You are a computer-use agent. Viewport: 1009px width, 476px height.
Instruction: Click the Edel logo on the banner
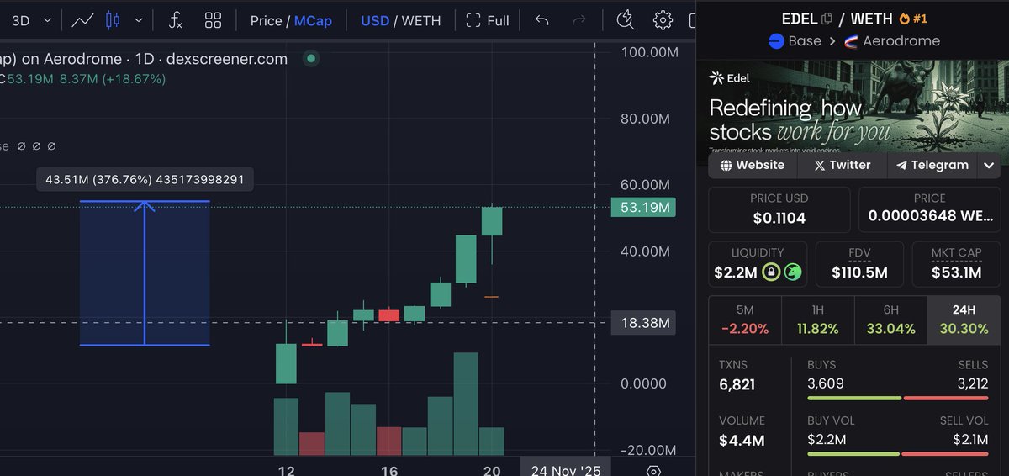pos(729,78)
